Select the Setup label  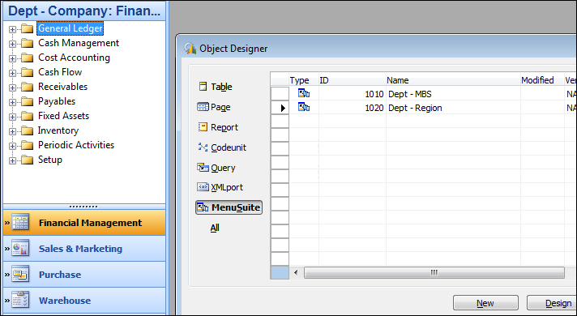50,160
